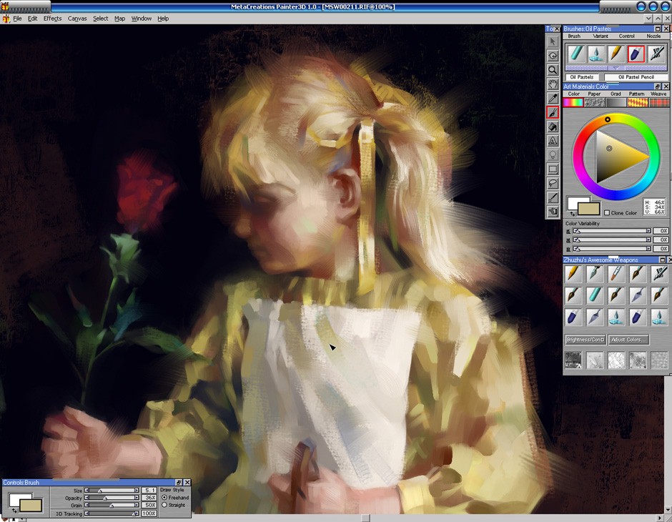Click the Size value field showing 5.1
The width and height of the screenshot is (672, 522).
click(x=149, y=491)
